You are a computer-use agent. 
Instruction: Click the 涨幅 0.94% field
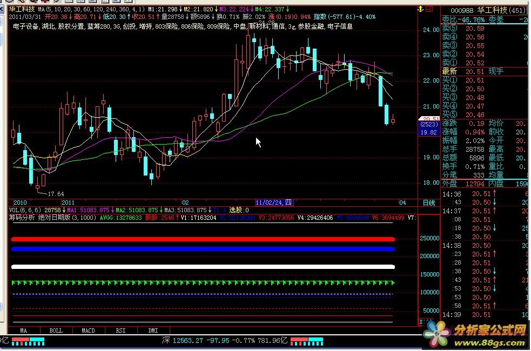point(463,132)
